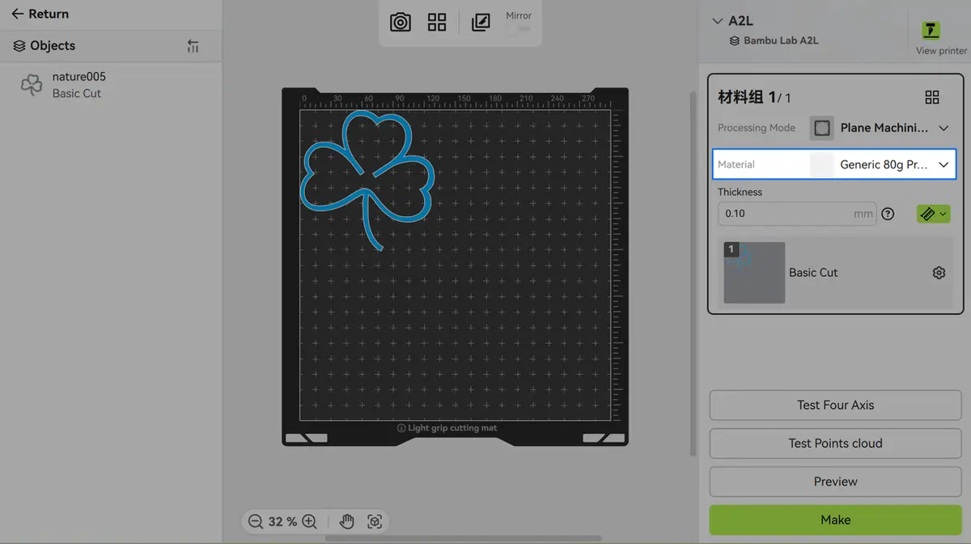Click the Basic Cut label under nature005

pos(77,94)
